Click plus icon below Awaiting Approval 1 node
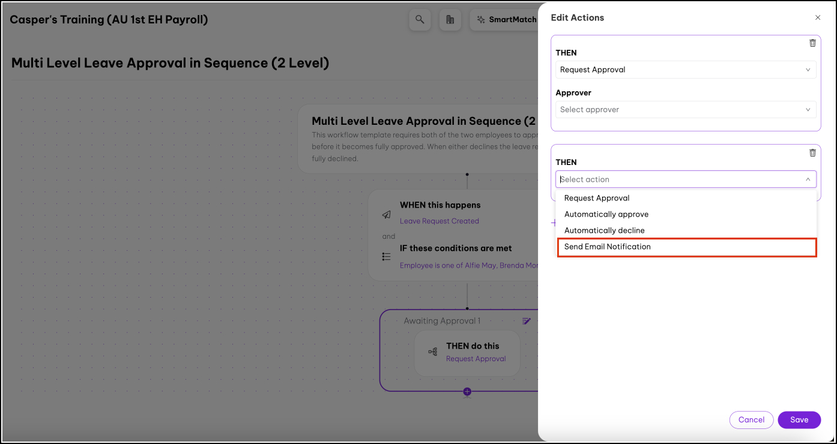 [467, 392]
